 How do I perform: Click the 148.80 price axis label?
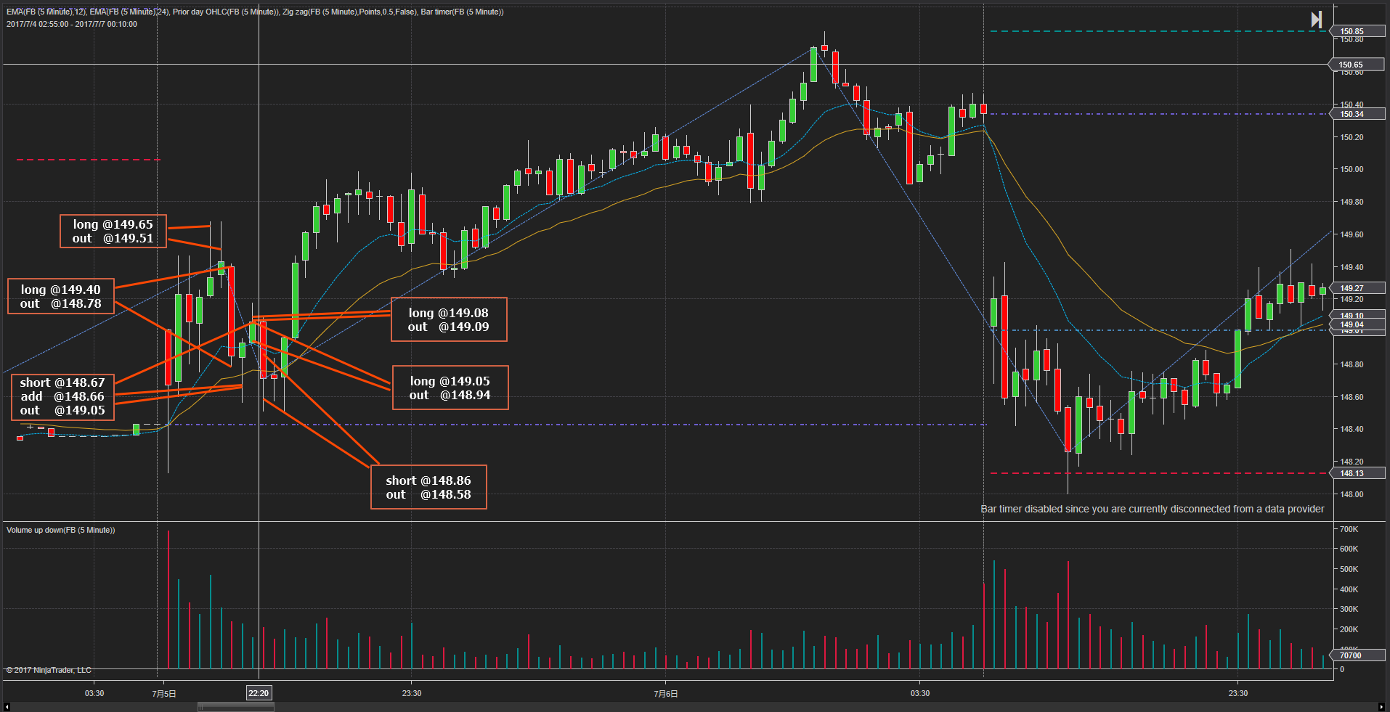pos(1352,364)
